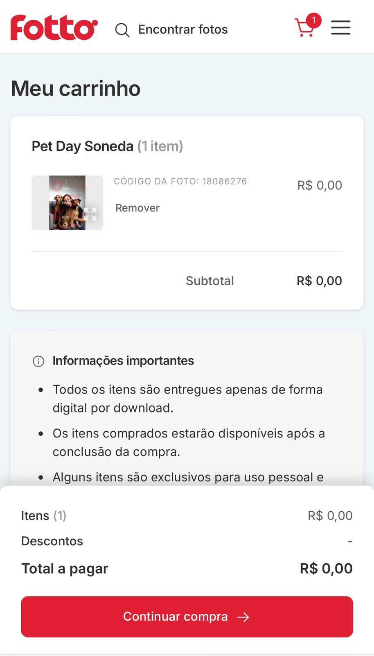The width and height of the screenshot is (374, 656).
Task: Open the pet photo thumbnail
Action: [x=67, y=203]
